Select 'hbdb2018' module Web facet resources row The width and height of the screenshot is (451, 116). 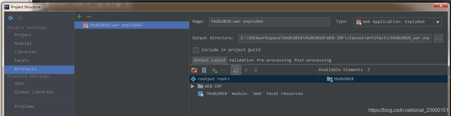(254, 94)
